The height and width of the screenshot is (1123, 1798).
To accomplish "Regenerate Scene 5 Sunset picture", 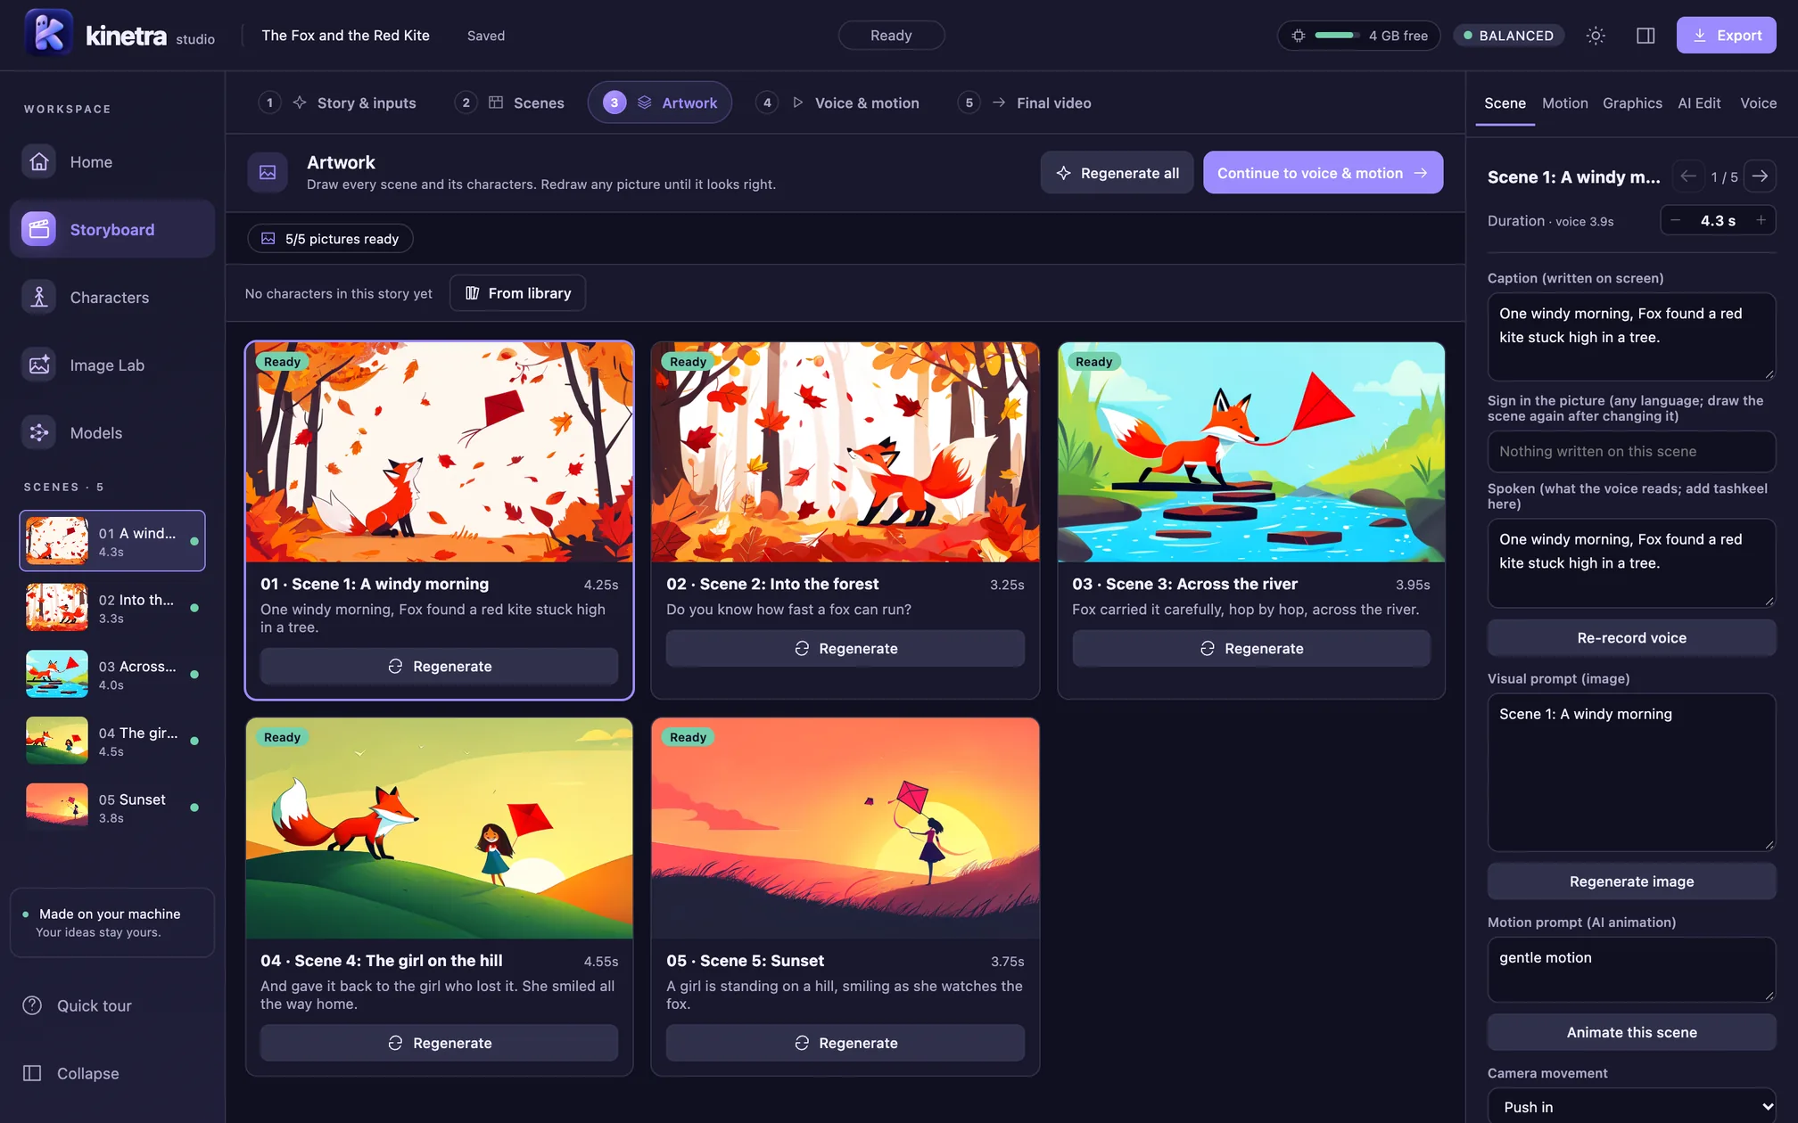I will pyautogui.click(x=845, y=1043).
